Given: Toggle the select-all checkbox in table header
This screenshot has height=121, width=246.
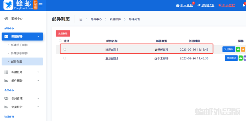Looking at the screenshot, I should click(60, 41).
